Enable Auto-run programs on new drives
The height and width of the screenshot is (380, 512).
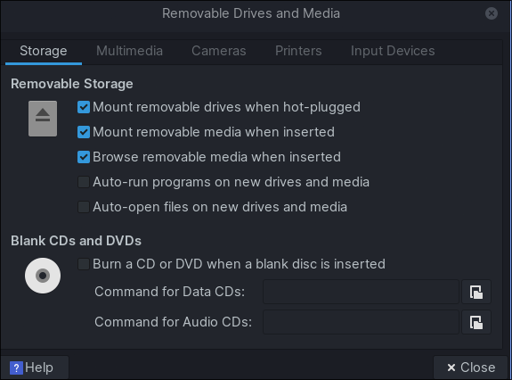84,182
